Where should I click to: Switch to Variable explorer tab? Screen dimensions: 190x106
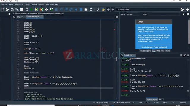145,51
